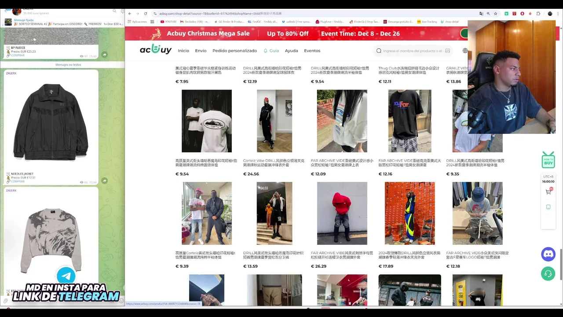Image resolution: width=563 pixels, height=317 pixels.
Task: Open the Envío menu item
Action: pyautogui.click(x=201, y=51)
